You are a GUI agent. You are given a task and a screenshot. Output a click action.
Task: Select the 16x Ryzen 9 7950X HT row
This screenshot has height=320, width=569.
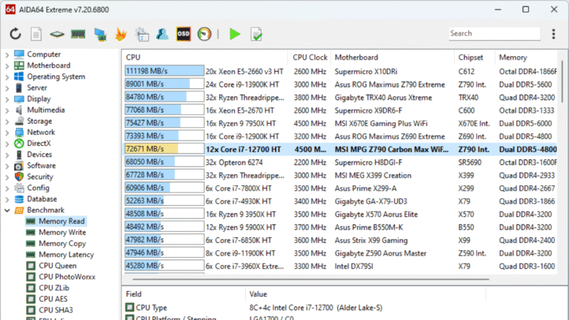(340, 124)
